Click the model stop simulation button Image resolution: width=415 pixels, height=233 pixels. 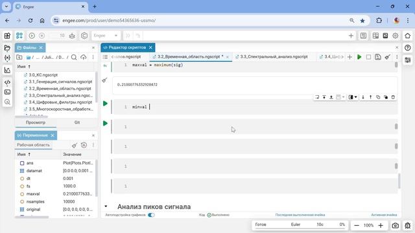coord(41,36)
